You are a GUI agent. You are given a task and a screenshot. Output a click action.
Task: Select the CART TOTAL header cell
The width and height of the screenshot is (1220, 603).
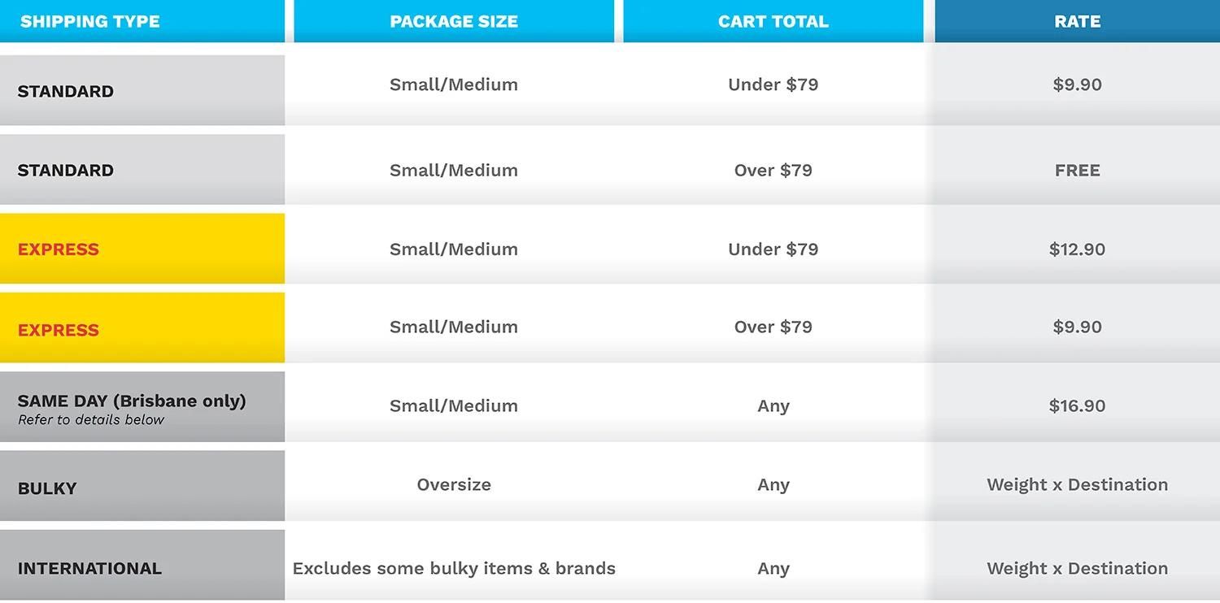click(773, 21)
